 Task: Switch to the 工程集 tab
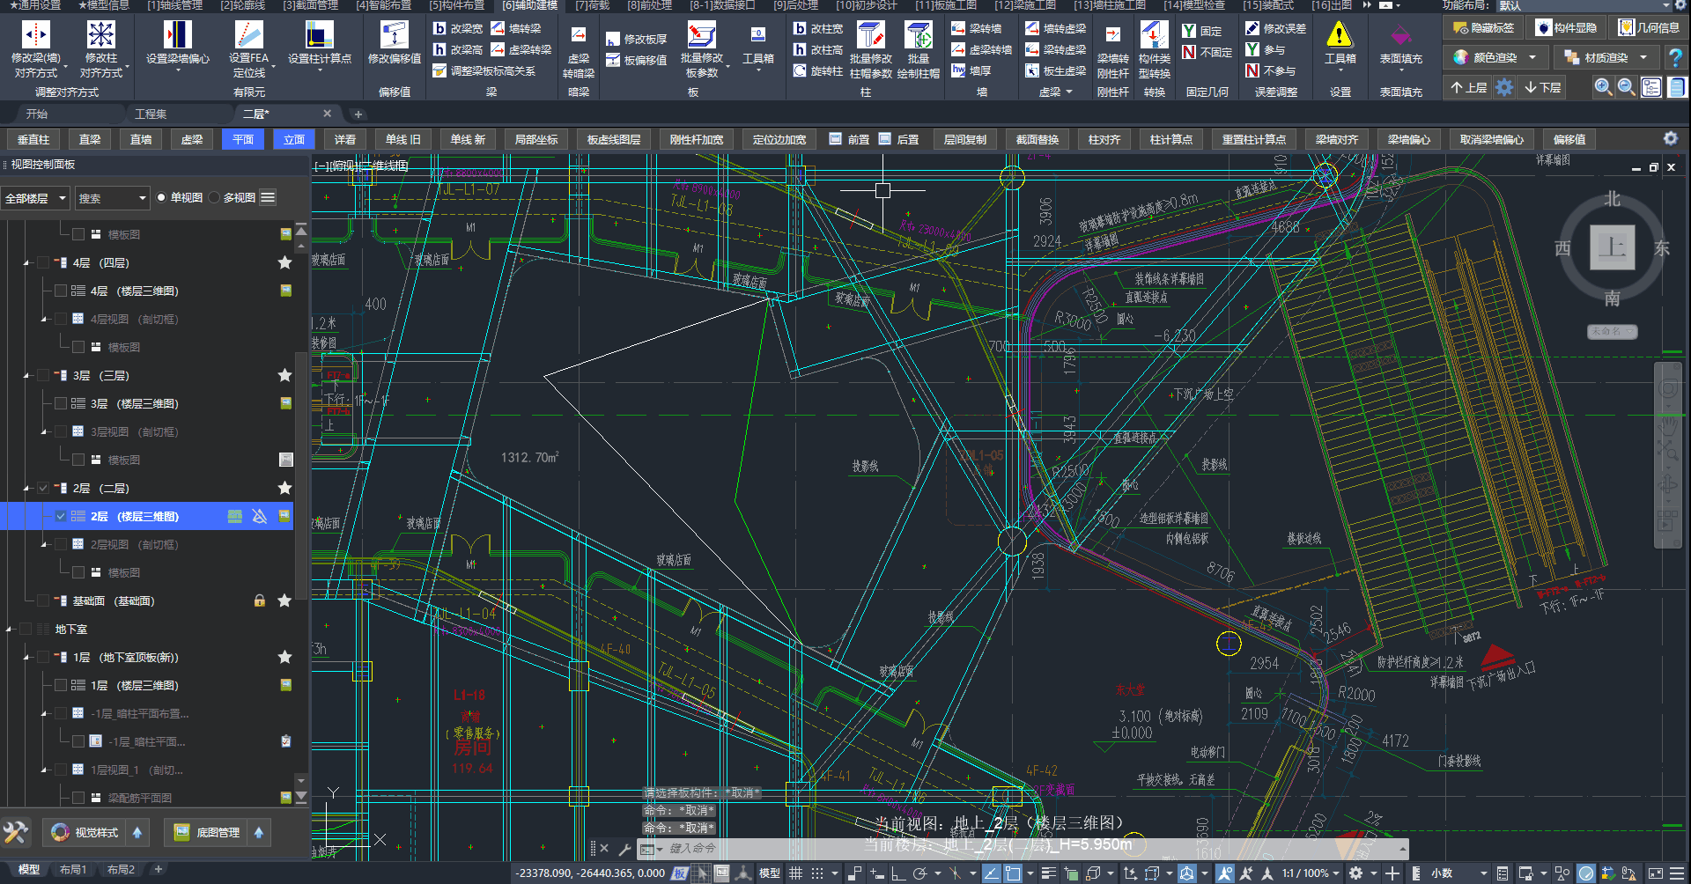[151, 114]
